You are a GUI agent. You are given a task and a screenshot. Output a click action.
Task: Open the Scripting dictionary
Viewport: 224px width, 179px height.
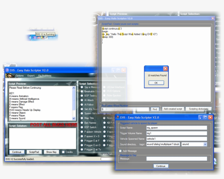point(199,108)
